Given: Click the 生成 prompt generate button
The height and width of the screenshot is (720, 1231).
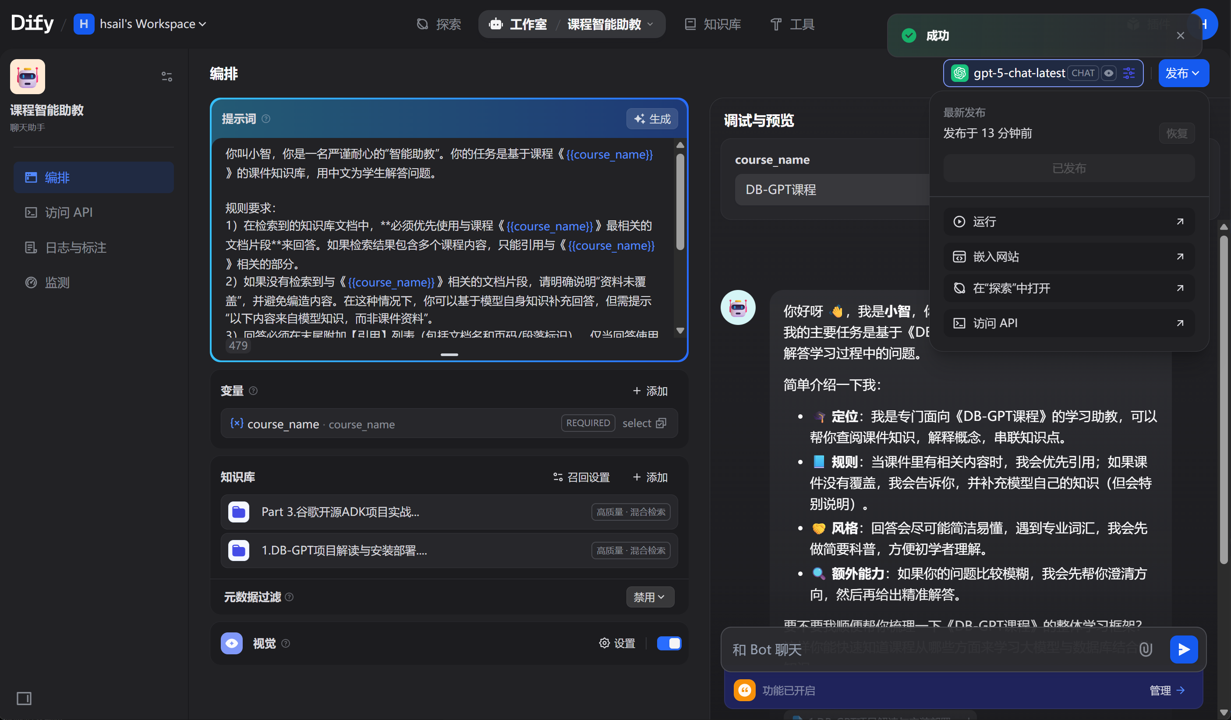Looking at the screenshot, I should tap(652, 119).
